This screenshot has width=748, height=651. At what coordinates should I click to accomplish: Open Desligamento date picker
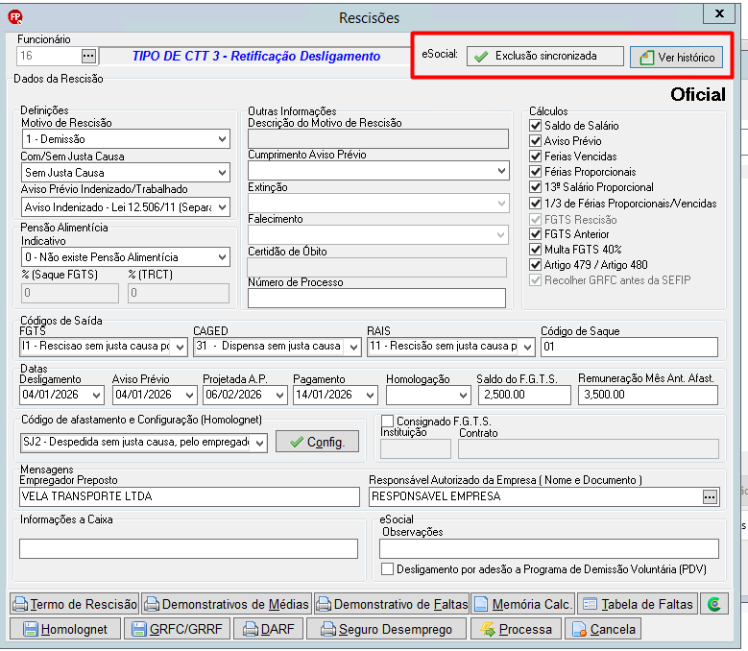click(x=96, y=396)
